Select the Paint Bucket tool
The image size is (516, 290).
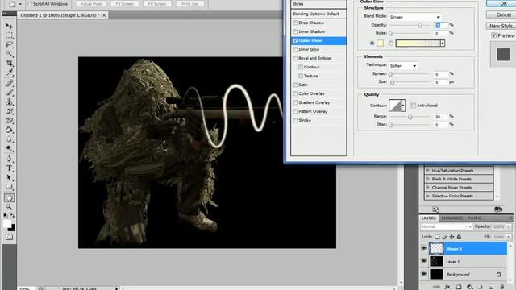point(9,130)
